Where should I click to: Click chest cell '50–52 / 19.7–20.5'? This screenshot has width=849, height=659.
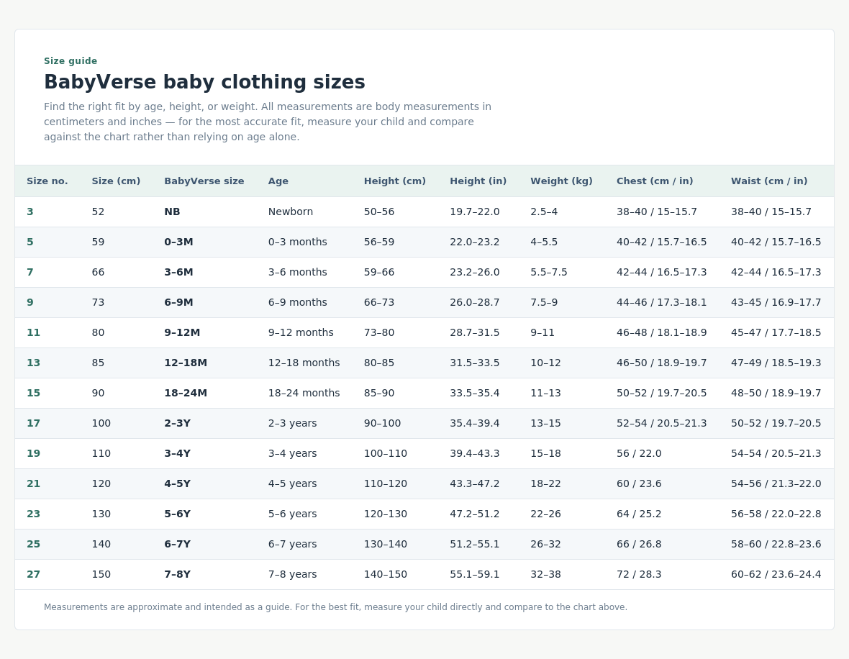click(x=662, y=394)
